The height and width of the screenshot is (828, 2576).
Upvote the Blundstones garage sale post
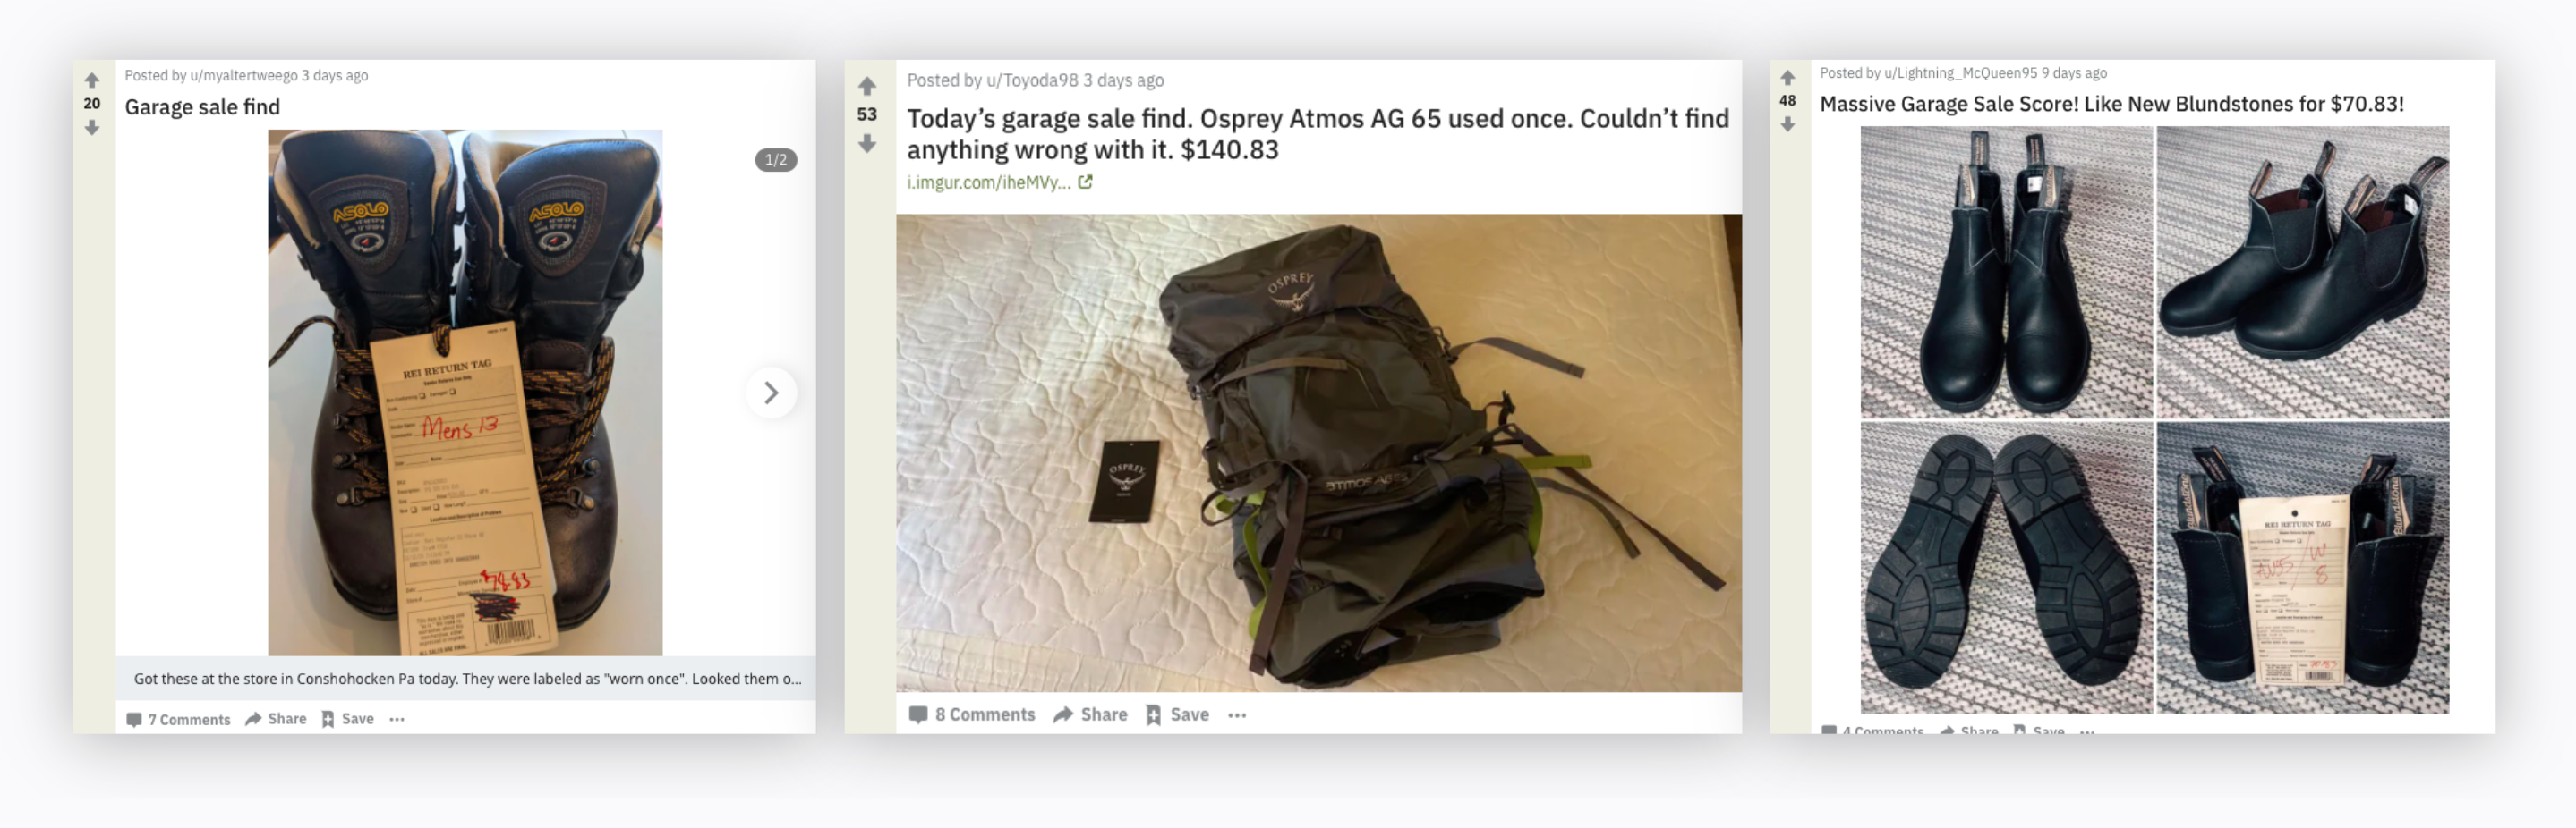(1787, 78)
